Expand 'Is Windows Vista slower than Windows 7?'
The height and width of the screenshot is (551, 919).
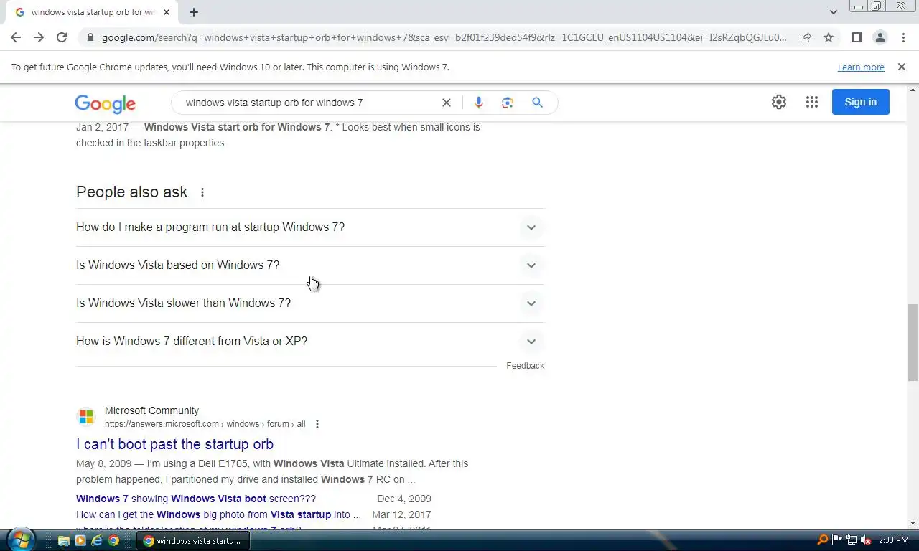point(310,303)
